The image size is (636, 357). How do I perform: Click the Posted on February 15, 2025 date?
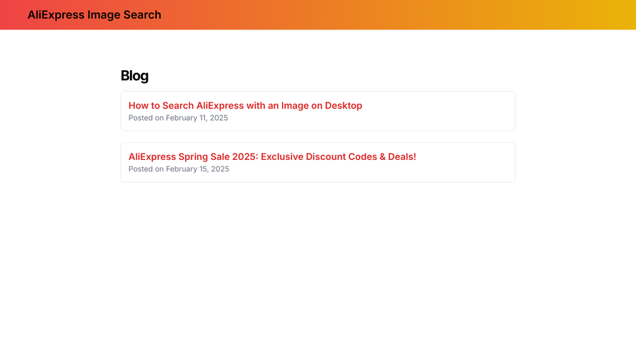coord(179,169)
